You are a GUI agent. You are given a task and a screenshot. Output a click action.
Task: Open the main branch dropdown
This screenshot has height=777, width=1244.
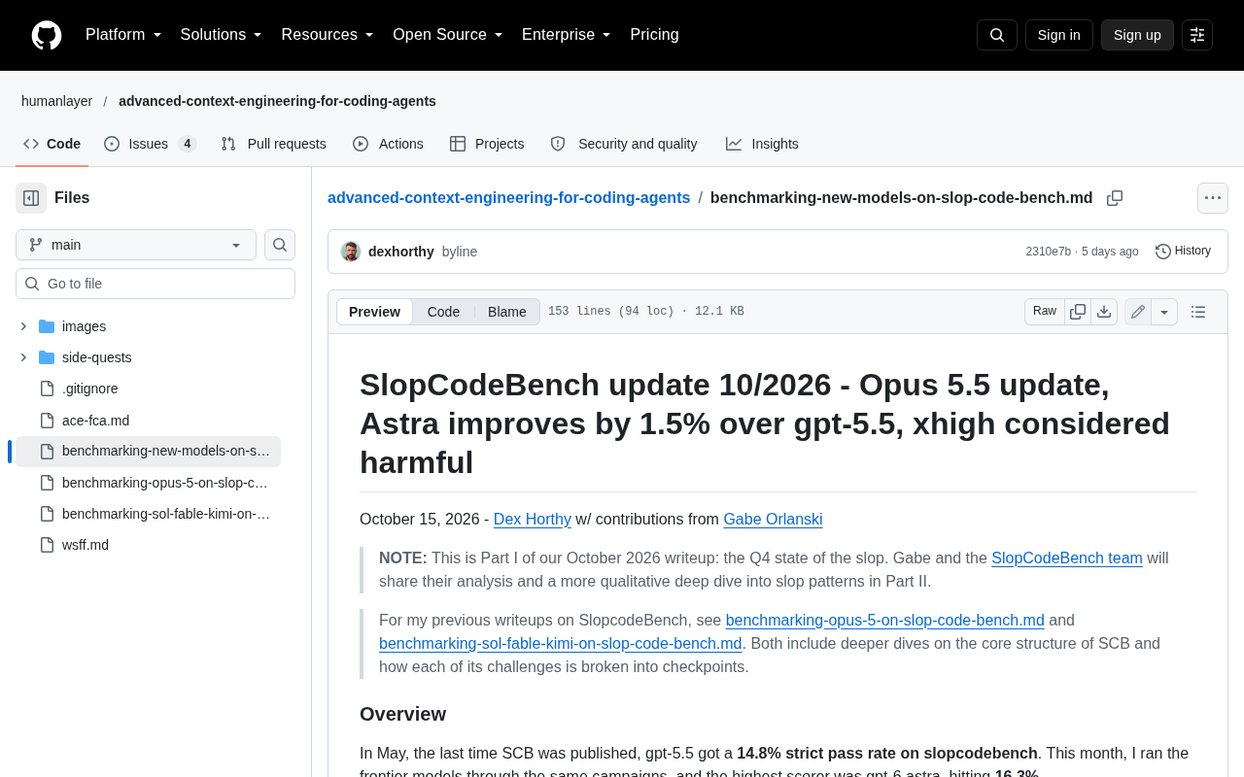point(136,245)
